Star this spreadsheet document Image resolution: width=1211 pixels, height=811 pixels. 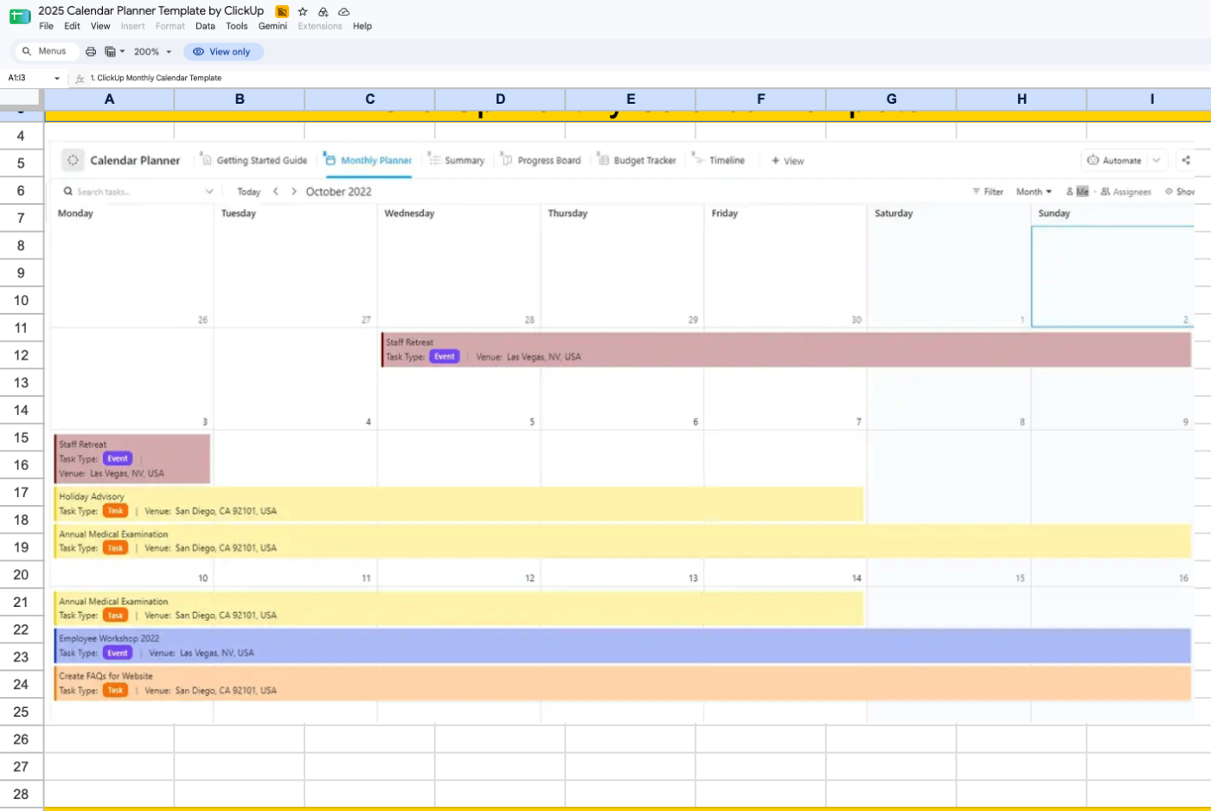coord(303,11)
